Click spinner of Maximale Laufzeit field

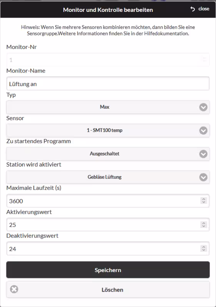(204, 200)
